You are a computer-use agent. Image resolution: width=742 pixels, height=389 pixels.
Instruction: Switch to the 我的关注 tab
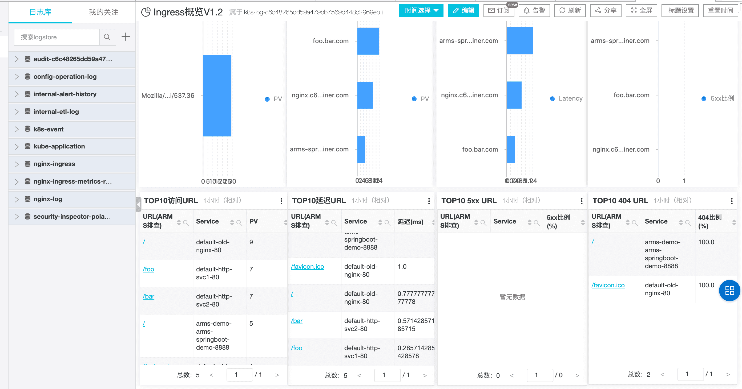pos(103,12)
